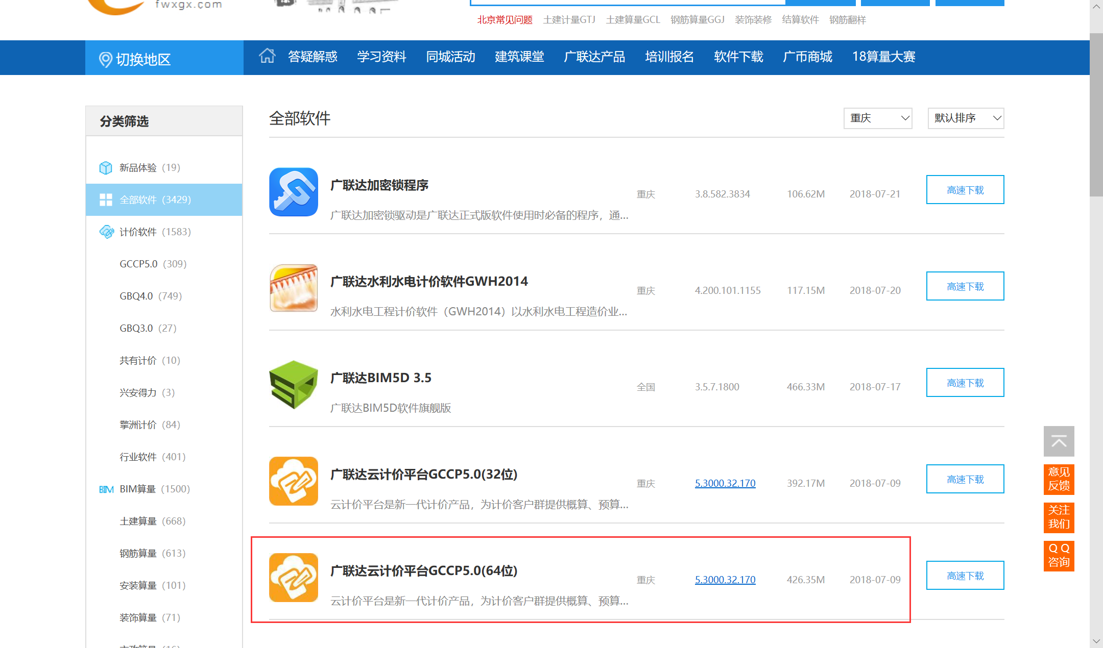Image resolution: width=1103 pixels, height=648 pixels.
Task: Click the 土建算量GCL link
Action: pos(633,20)
